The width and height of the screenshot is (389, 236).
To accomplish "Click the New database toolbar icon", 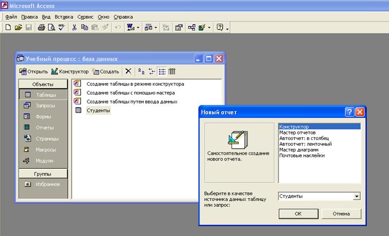I will [8, 27].
